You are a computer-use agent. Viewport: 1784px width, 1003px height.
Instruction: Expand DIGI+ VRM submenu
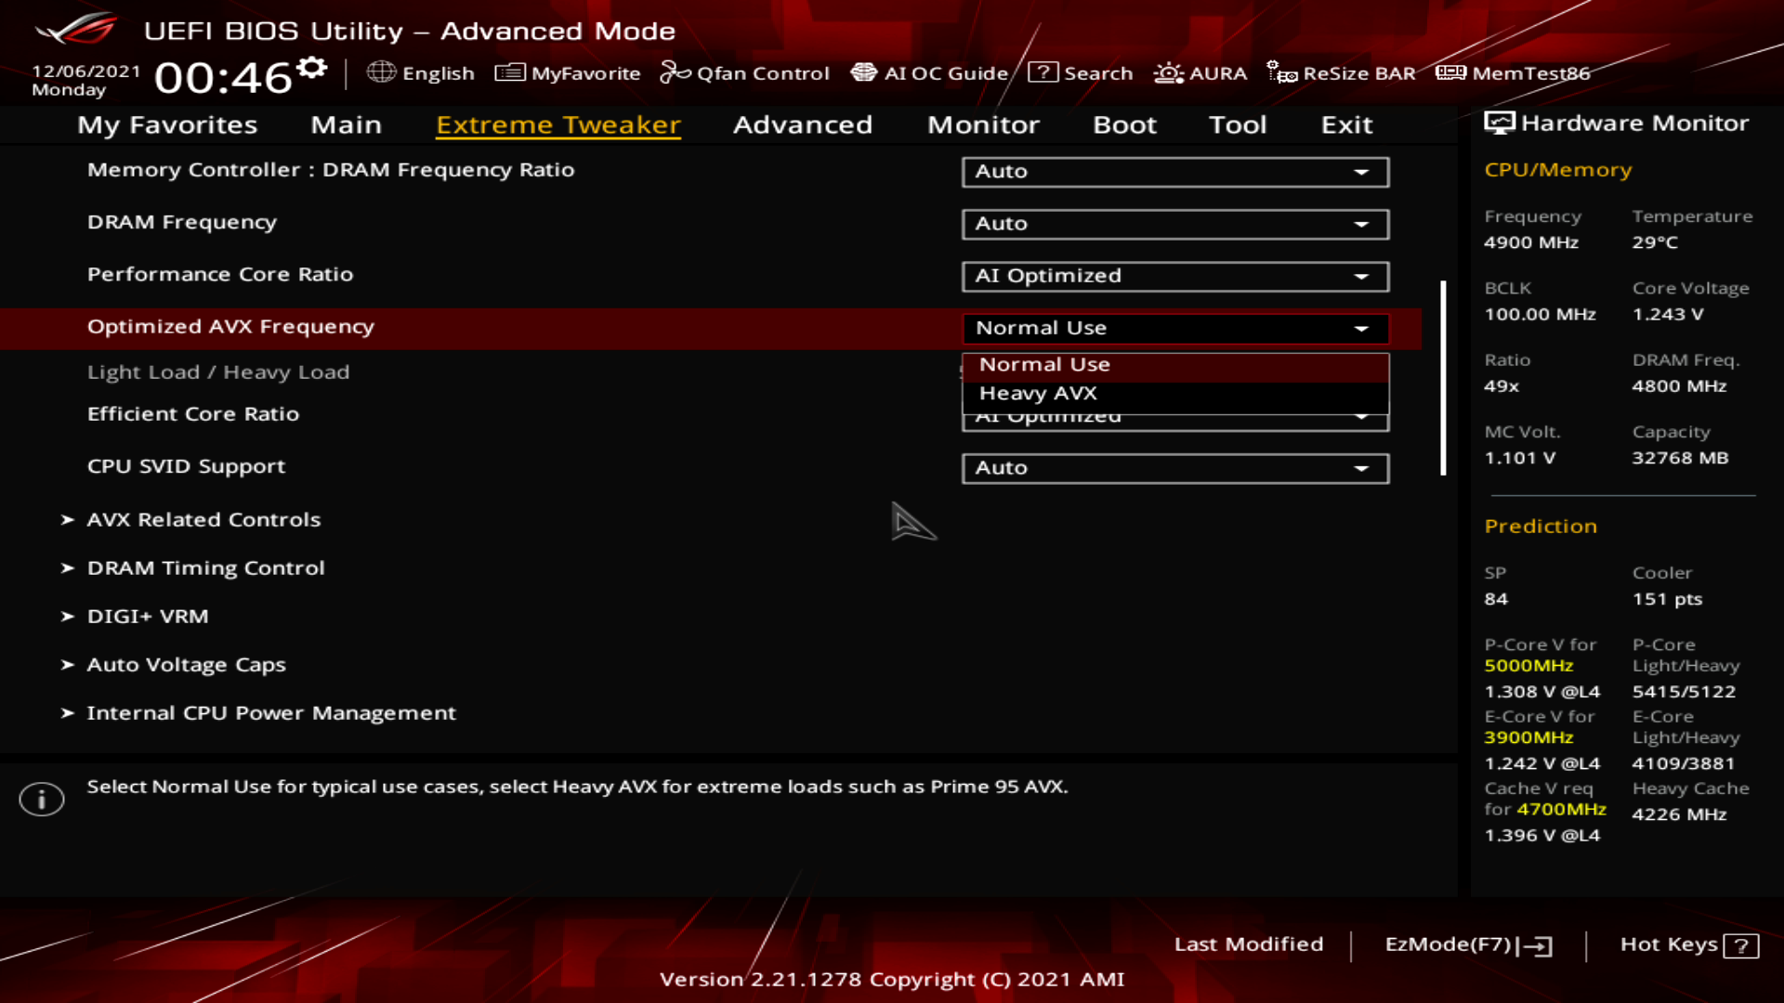pos(148,617)
